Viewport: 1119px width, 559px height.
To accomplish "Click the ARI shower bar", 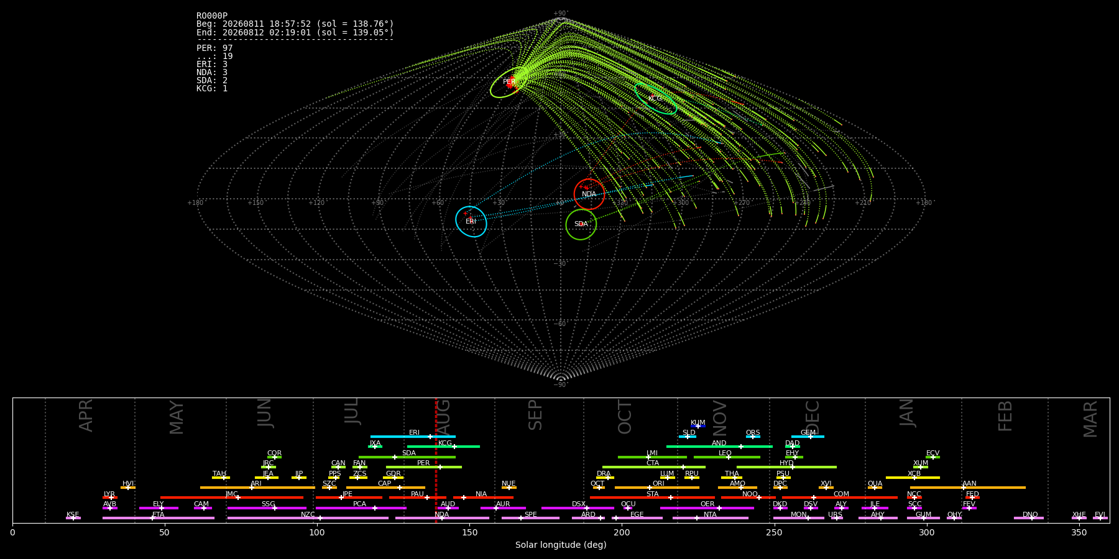I will (257, 488).
